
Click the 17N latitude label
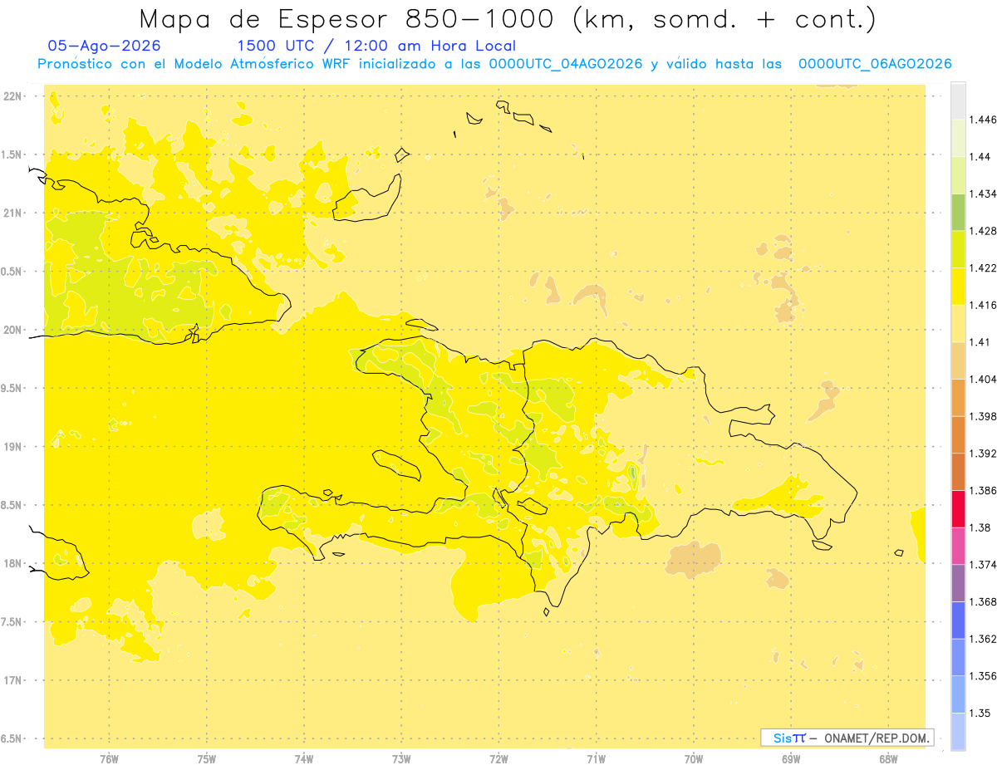(12, 680)
